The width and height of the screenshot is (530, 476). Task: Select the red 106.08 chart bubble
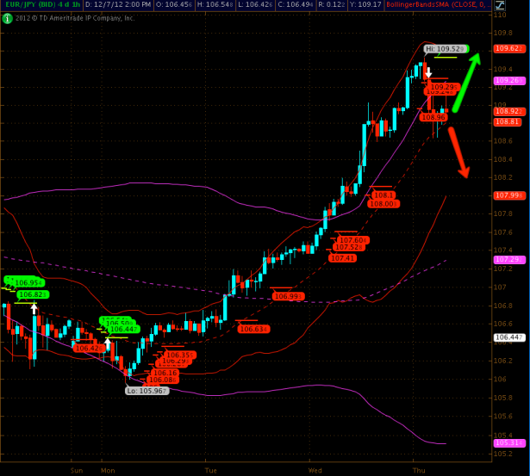pos(163,380)
